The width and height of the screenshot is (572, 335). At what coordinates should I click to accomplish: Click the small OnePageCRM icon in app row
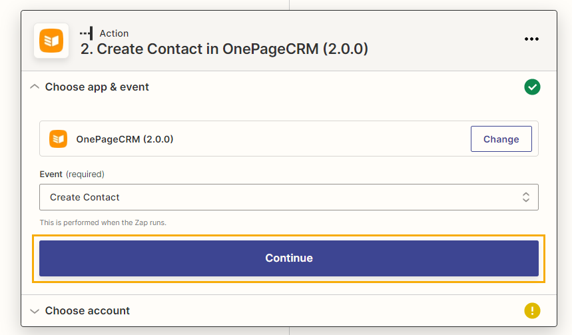[59, 139]
